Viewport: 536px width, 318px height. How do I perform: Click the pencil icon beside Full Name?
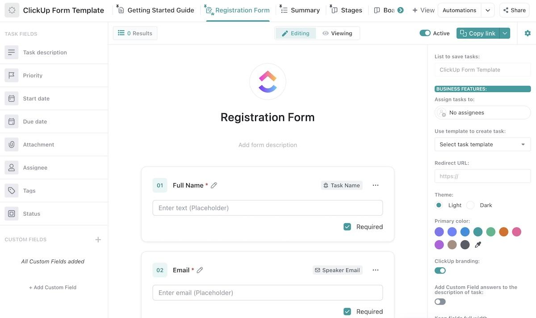pos(214,185)
